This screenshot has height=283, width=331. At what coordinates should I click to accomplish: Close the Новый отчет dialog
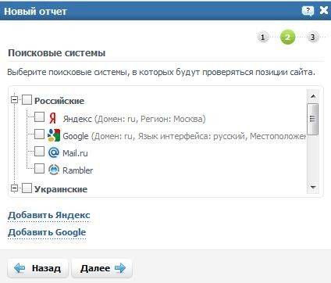click(324, 10)
